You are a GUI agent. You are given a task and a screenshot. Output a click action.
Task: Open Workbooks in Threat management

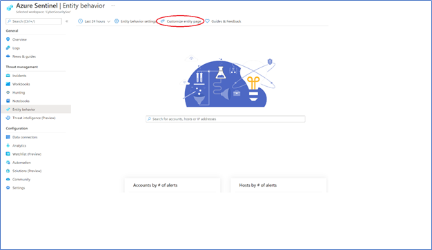click(x=21, y=84)
